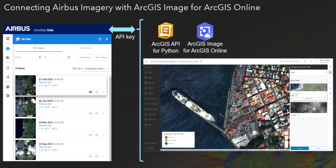Click the Resolution filter button

pyautogui.click(x=85, y=57)
